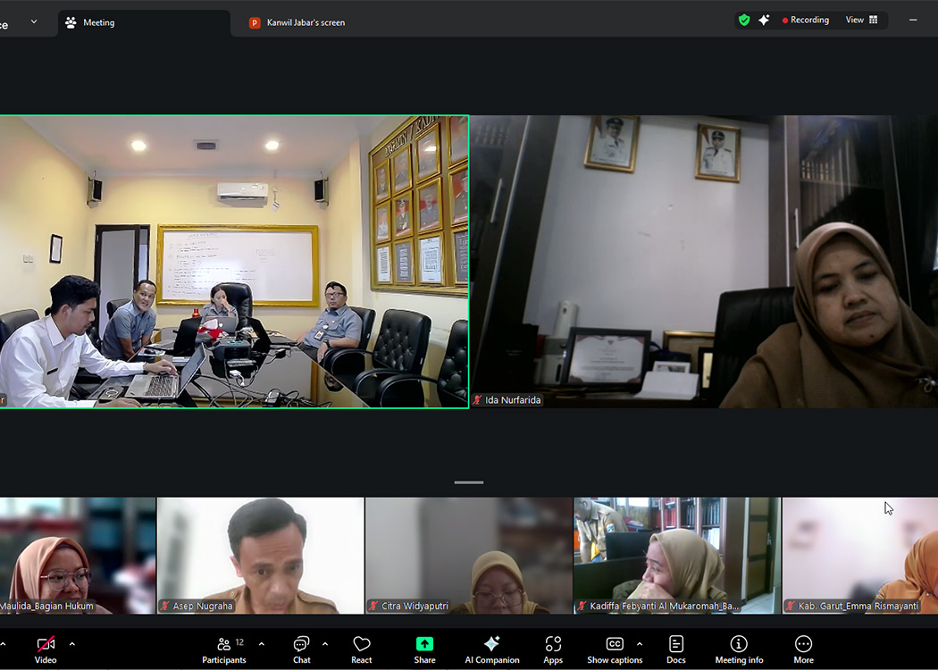Image resolution: width=938 pixels, height=670 pixels.
Task: Show the Meeting info details
Action: pyautogui.click(x=739, y=649)
